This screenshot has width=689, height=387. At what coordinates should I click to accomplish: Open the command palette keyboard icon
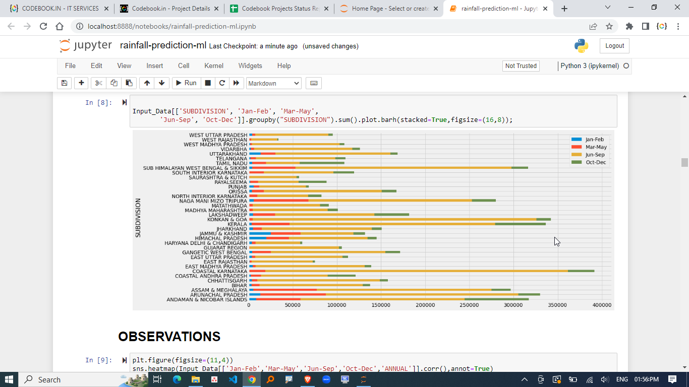[314, 83]
